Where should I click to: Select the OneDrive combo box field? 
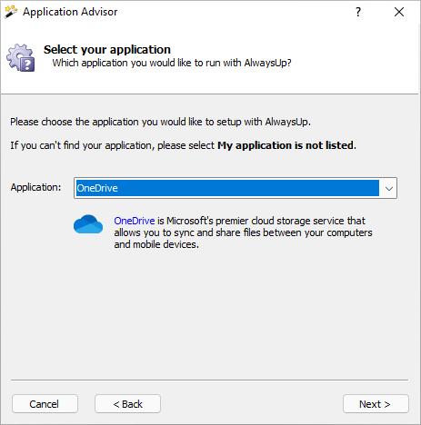tap(236, 188)
